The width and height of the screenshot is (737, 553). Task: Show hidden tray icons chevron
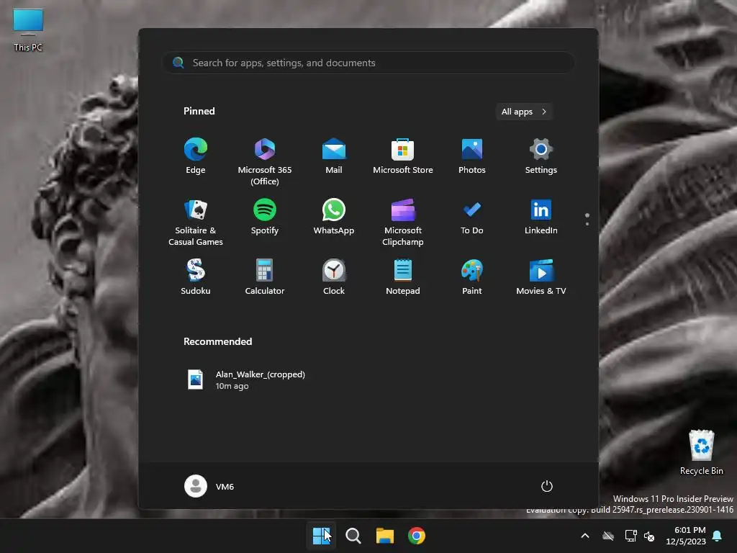(585, 536)
